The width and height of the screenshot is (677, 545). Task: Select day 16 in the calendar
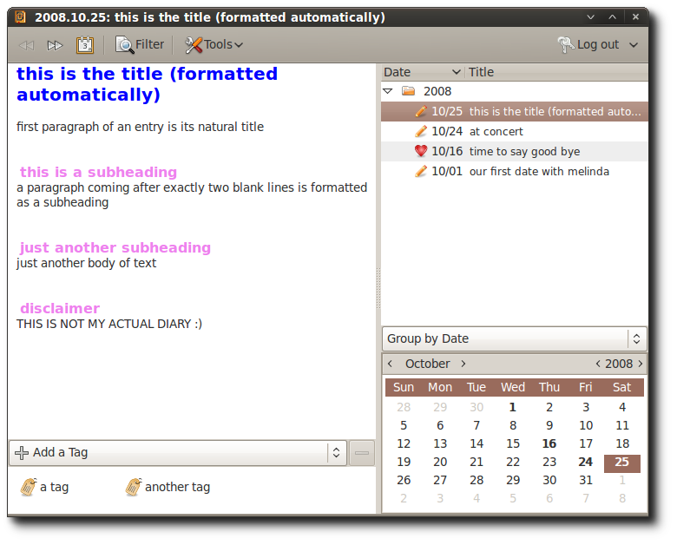(549, 443)
